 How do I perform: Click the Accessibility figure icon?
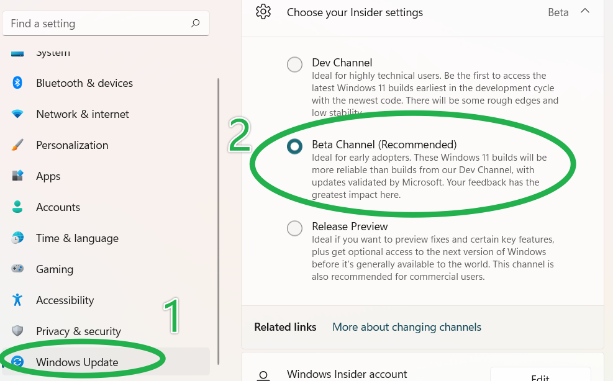(x=17, y=300)
